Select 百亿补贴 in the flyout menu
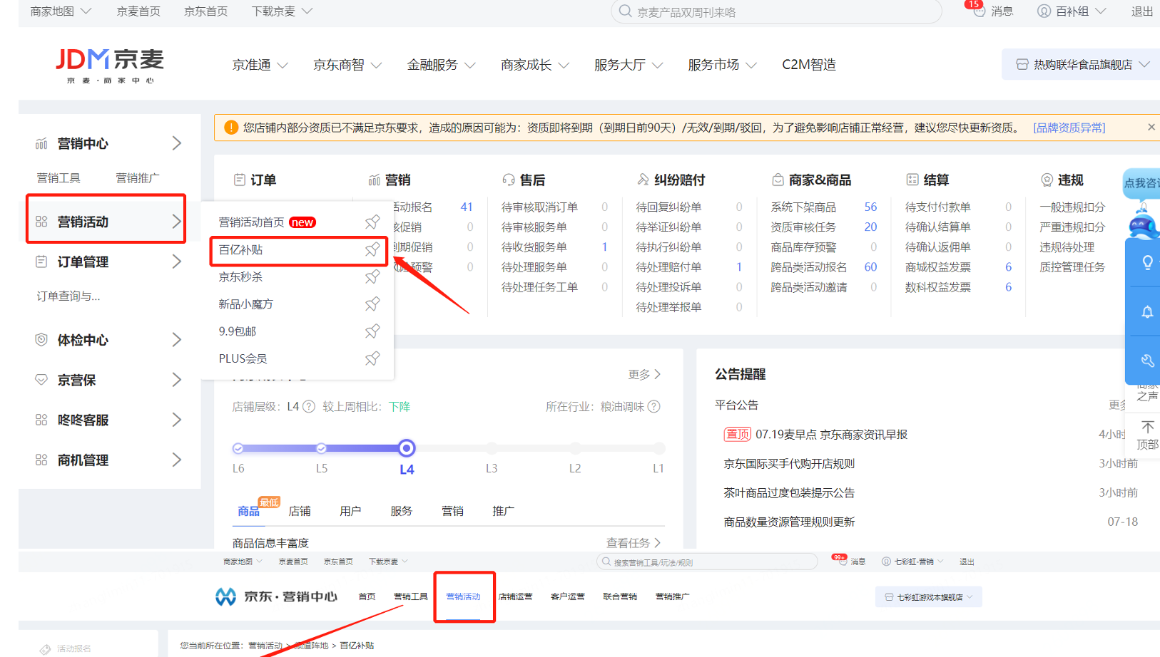Image resolution: width=1160 pixels, height=657 pixels. click(240, 250)
